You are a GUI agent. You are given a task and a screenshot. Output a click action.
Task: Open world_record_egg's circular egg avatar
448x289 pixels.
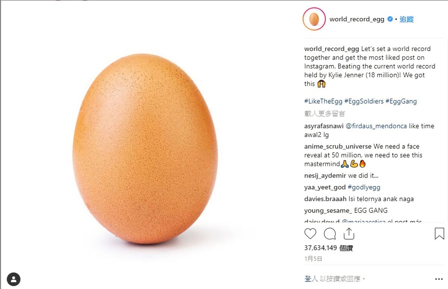314,19
